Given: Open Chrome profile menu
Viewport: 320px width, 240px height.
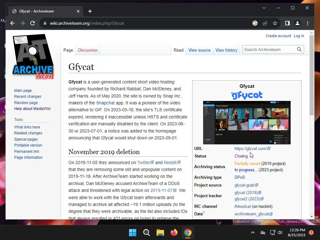Looking at the screenshot, I should click(x=297, y=23).
